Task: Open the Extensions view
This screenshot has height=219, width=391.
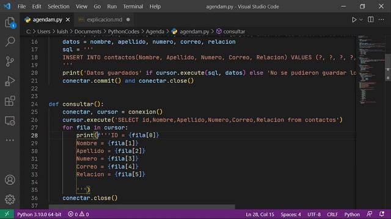Action: [x=10, y=101]
